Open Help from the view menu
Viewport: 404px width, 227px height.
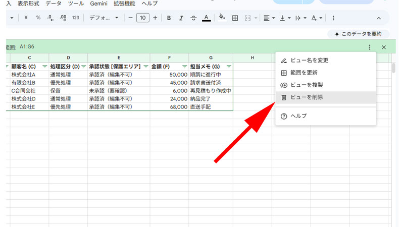click(x=326, y=116)
